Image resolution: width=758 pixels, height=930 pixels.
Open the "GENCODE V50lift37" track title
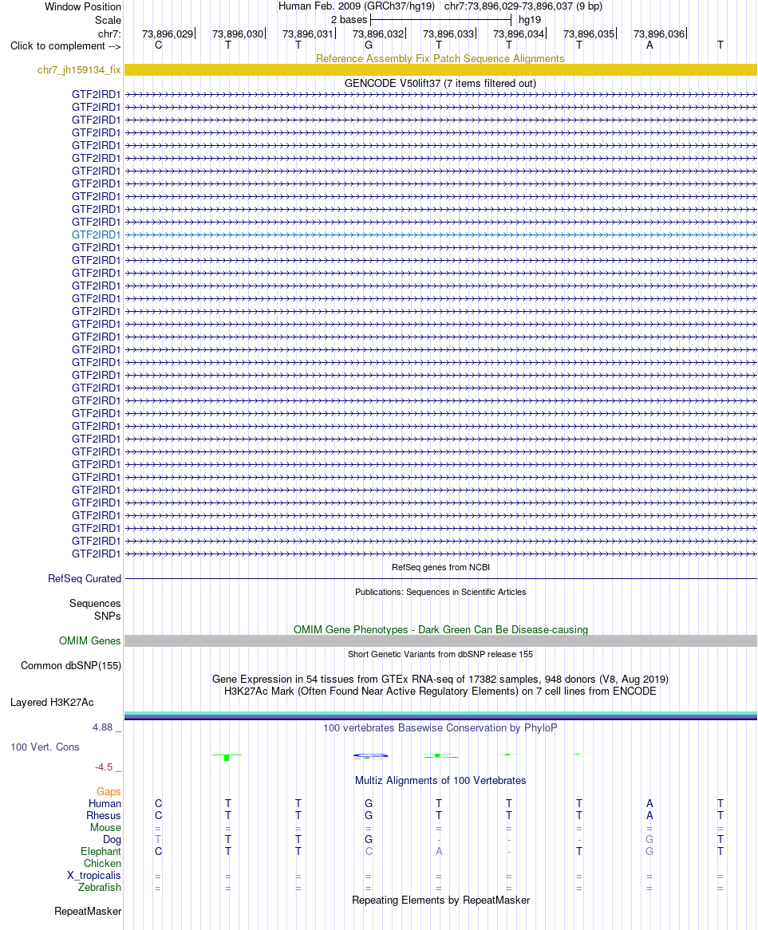tap(440, 83)
